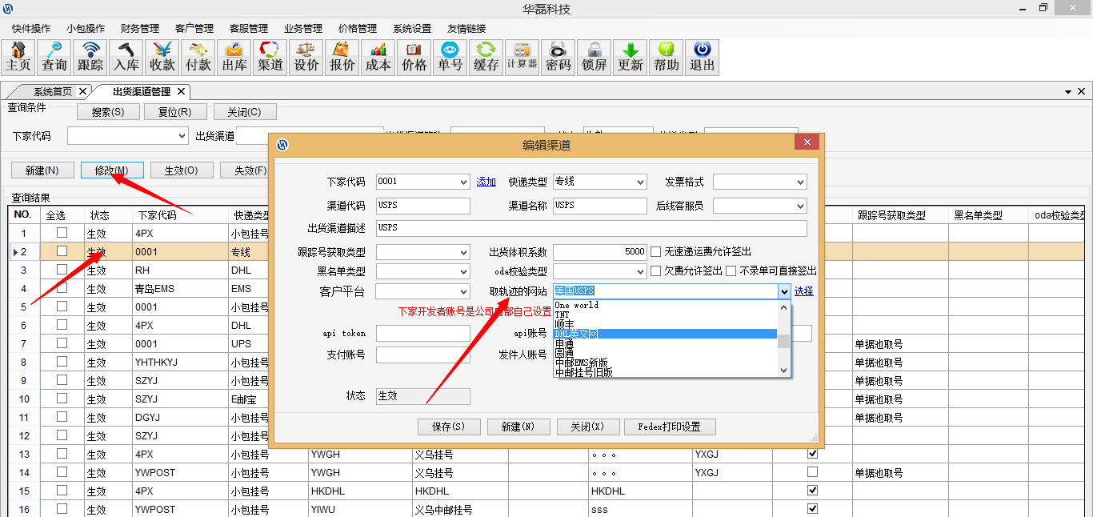Viewport: 1093px width, 517px height.
Task: Click the 渠道名称 input field
Action: 599,206
